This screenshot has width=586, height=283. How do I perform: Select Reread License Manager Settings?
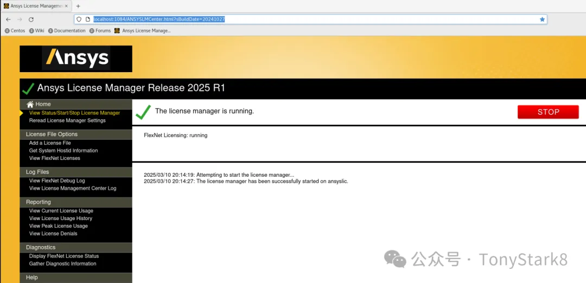67,120
